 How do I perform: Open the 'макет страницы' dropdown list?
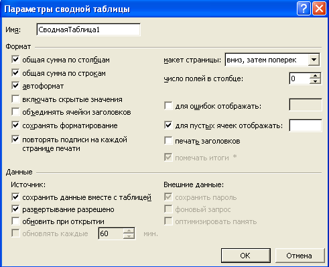(x=314, y=60)
